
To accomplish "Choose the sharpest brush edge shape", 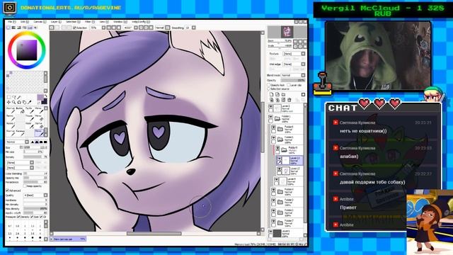I will pyautogui.click(x=33, y=142).
